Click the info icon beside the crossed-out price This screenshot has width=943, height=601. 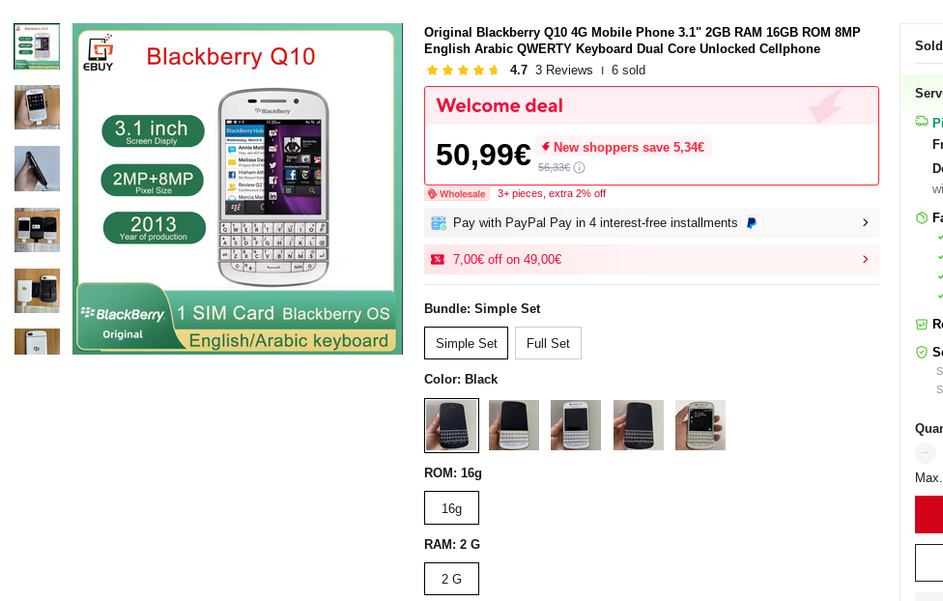click(x=580, y=167)
